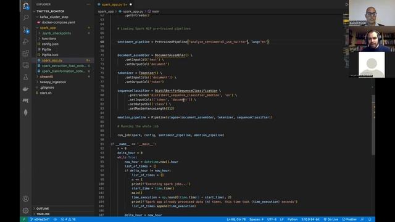This screenshot has width=395, height=222.
Task: Click the line 'while True:' in editor
Action: pos(127,157)
